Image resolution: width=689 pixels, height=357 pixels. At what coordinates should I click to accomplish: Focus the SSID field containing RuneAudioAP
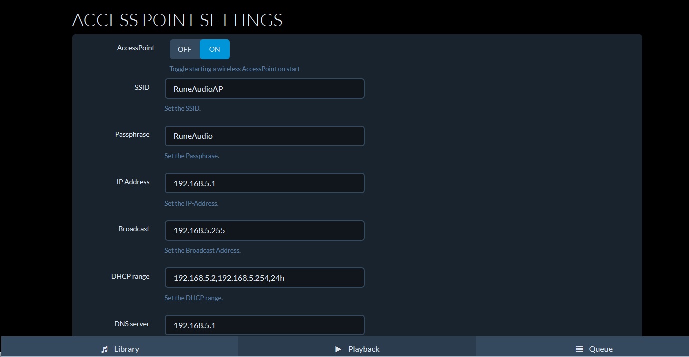coord(264,89)
